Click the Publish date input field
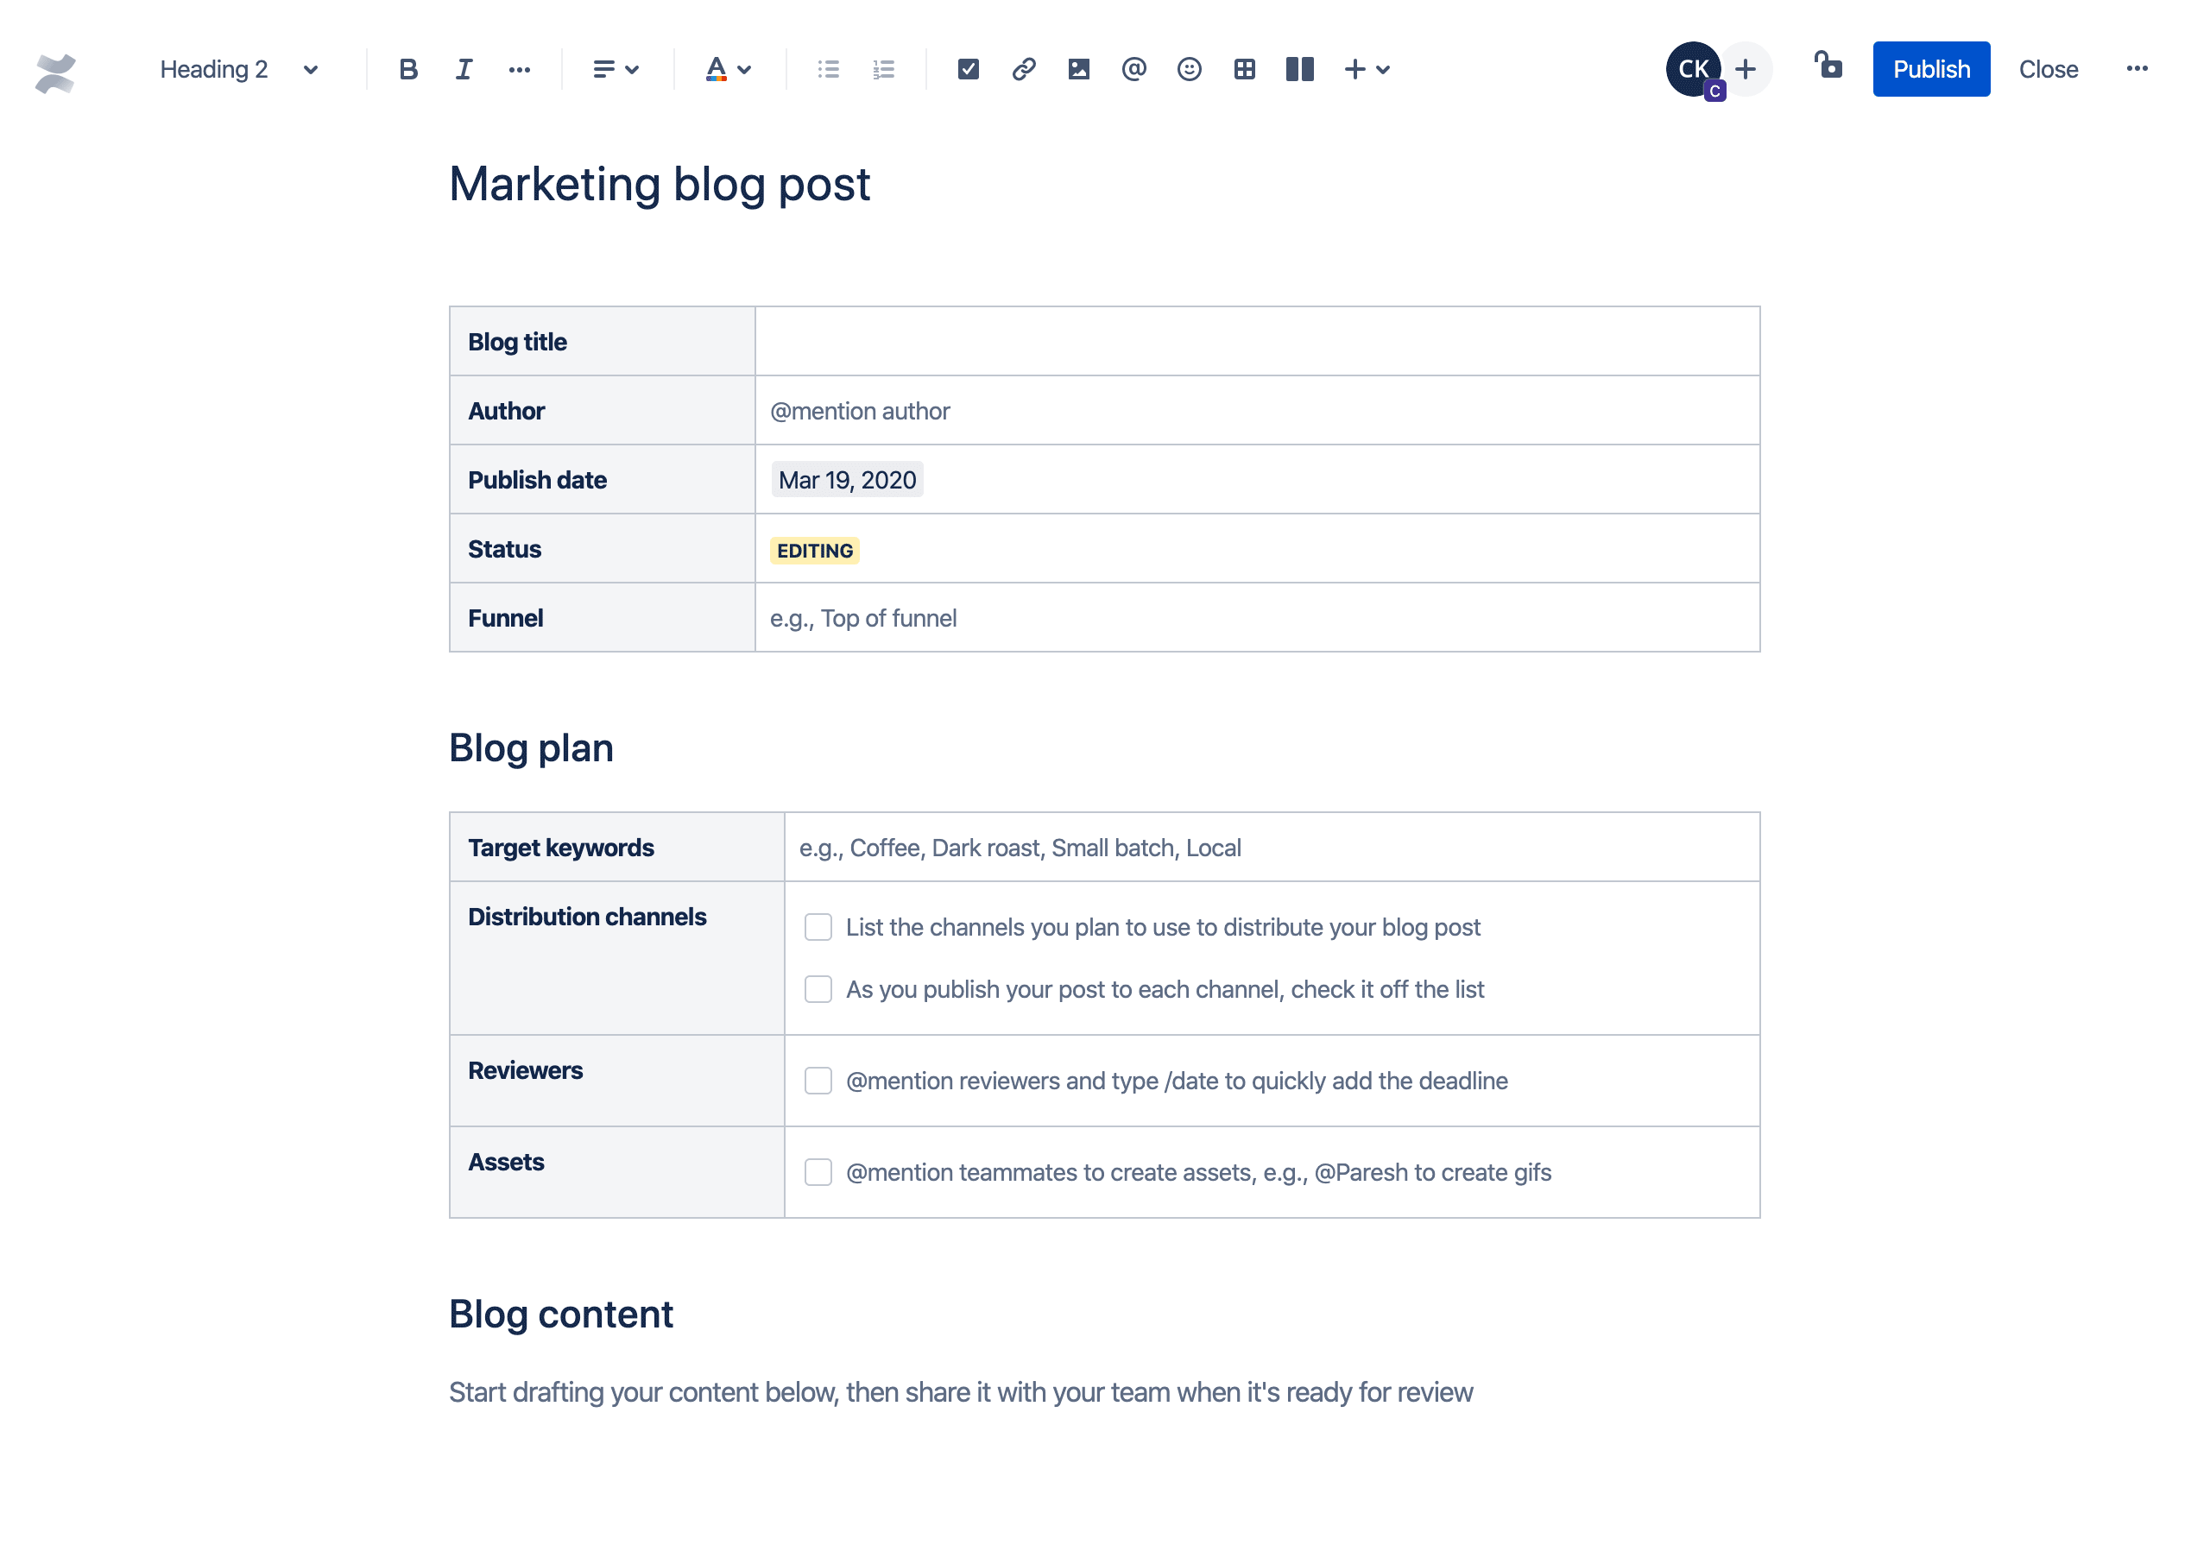This screenshot has width=2210, height=1545. click(x=848, y=480)
